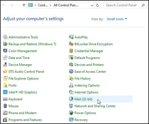Open the Color Management link text
The width and height of the screenshot is (149, 124).
pos(23,51)
